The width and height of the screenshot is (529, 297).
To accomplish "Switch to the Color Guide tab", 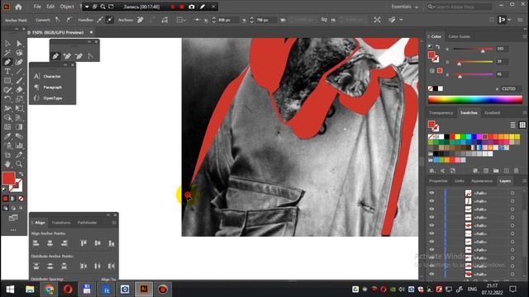I will [460, 36].
